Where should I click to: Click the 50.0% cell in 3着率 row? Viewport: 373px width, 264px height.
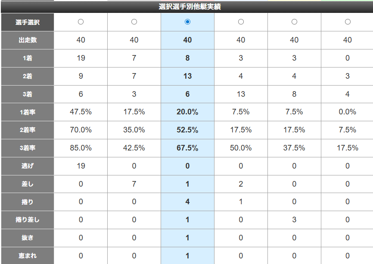coord(241,148)
